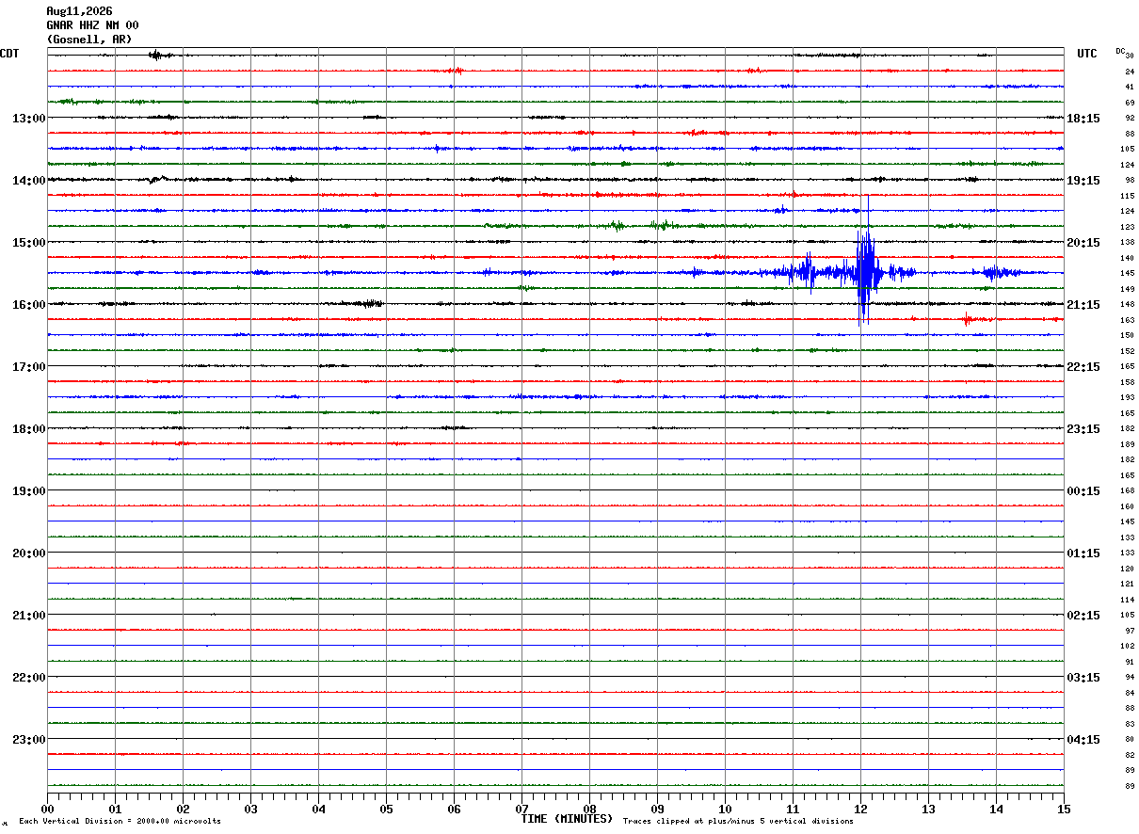Image resolution: width=1139 pixels, height=834 pixels.
Task: Click the "Each Vertical Division = 2000.00 microvolts" note
Action: [x=120, y=822]
